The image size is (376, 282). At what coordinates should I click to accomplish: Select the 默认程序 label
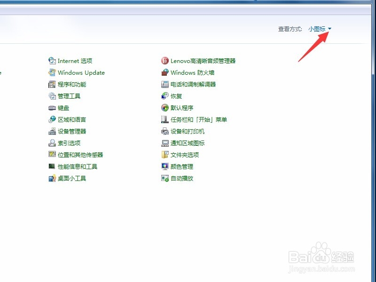pyautogui.click(x=182, y=108)
